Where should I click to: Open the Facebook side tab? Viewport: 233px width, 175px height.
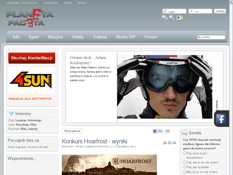click(x=221, y=118)
